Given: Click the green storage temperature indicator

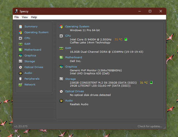Looking at the screenshot, I should [151, 82].
